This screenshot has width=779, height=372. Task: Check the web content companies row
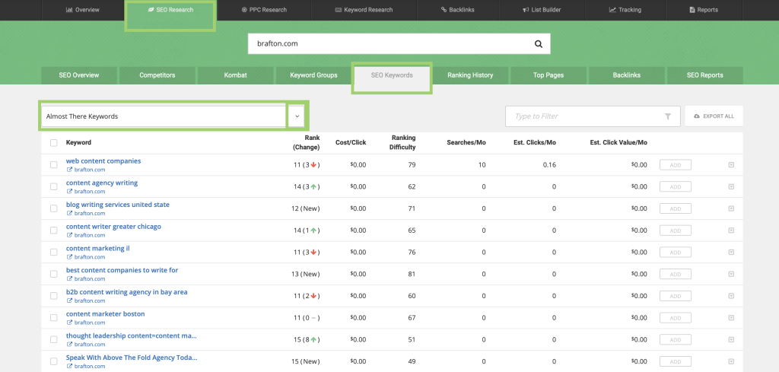click(x=54, y=165)
